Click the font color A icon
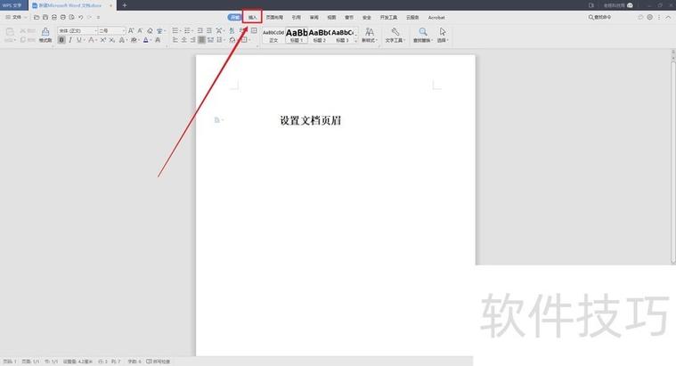Viewport: 676px width, 366px height. coord(146,40)
